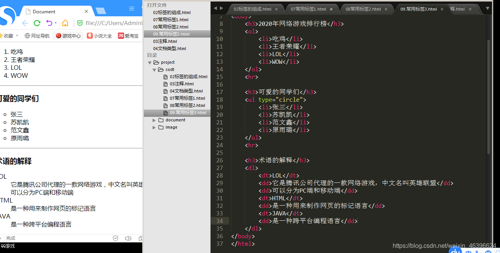Click the image folder icon
500x253 pixels.
click(x=161, y=127)
